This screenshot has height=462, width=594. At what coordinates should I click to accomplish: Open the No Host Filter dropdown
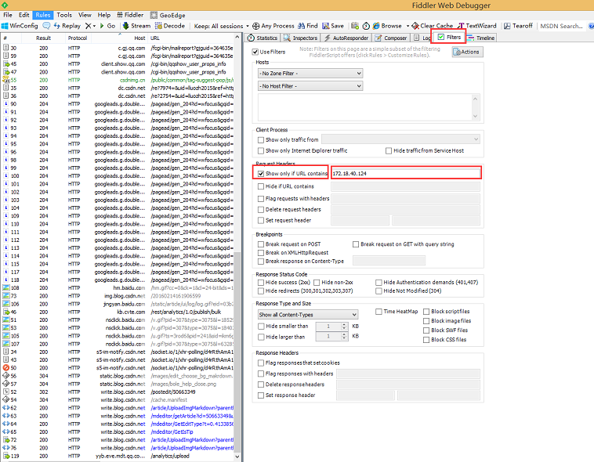click(310, 86)
